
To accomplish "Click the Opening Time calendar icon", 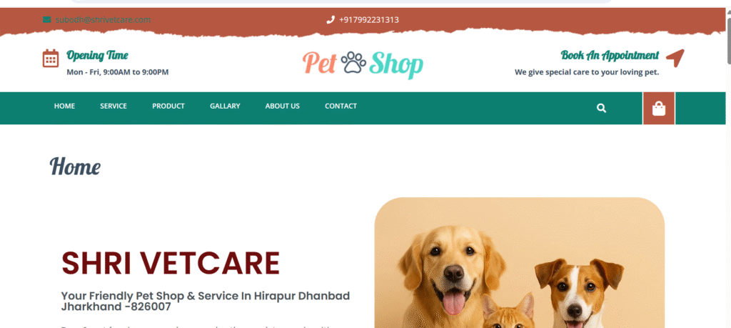I will tap(51, 59).
